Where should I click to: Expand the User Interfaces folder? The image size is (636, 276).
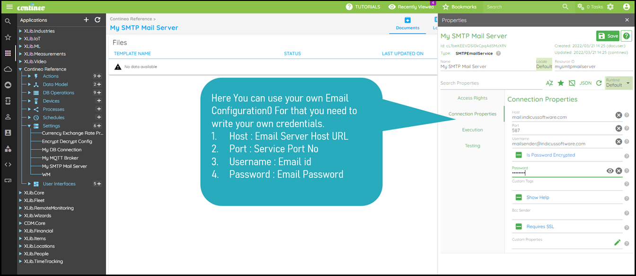(x=29, y=184)
